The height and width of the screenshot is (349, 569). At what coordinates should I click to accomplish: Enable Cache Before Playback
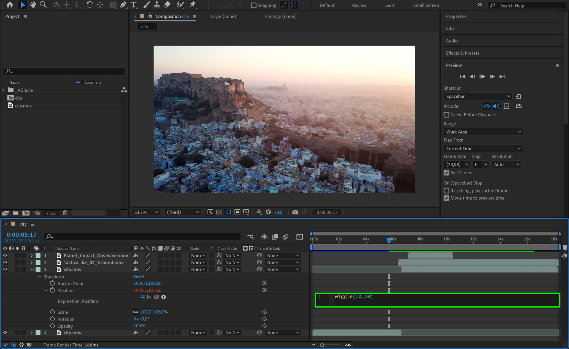point(446,115)
